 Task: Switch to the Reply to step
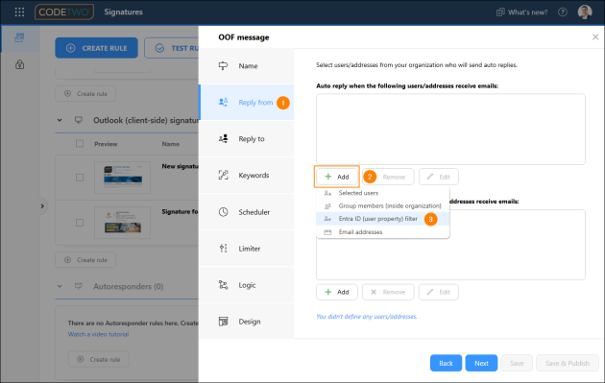tap(247, 139)
